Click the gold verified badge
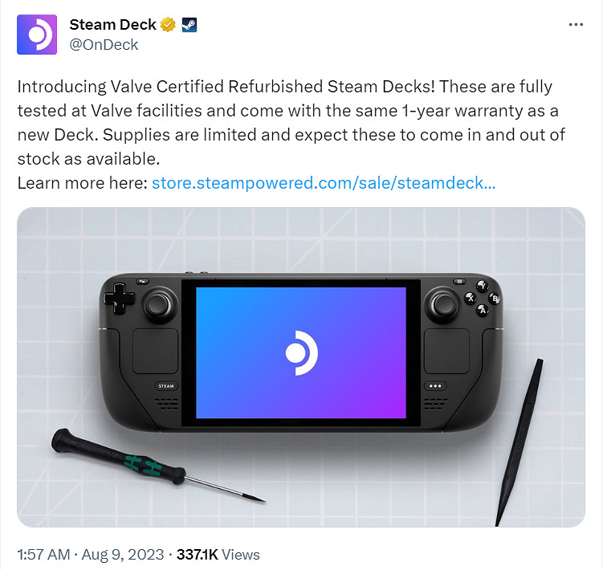The width and height of the screenshot is (603, 570). point(168,25)
